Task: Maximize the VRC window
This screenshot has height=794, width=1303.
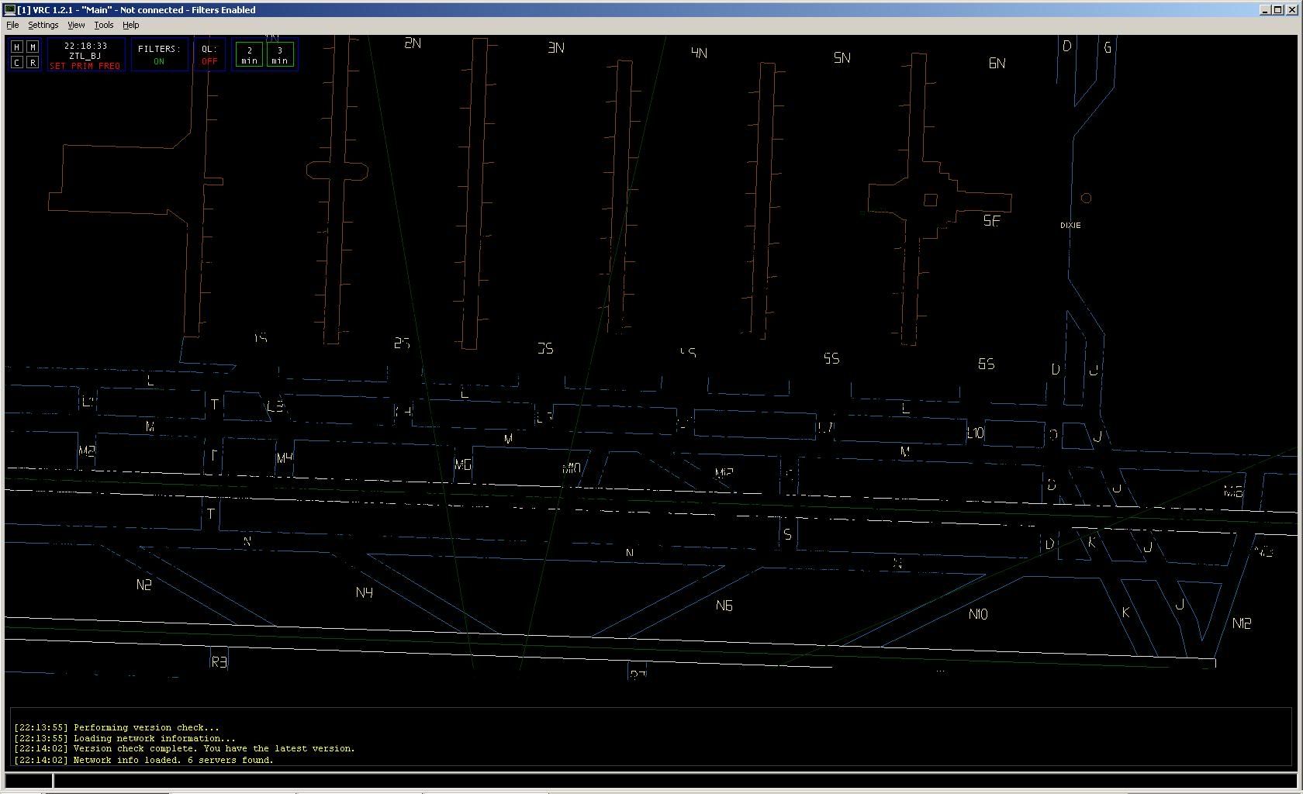Action: (1277, 10)
